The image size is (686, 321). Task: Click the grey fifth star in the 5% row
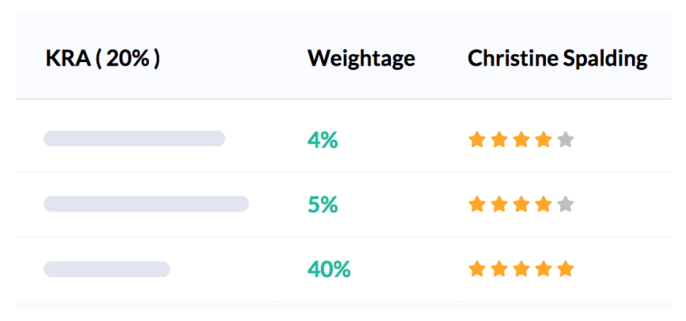pos(565,204)
